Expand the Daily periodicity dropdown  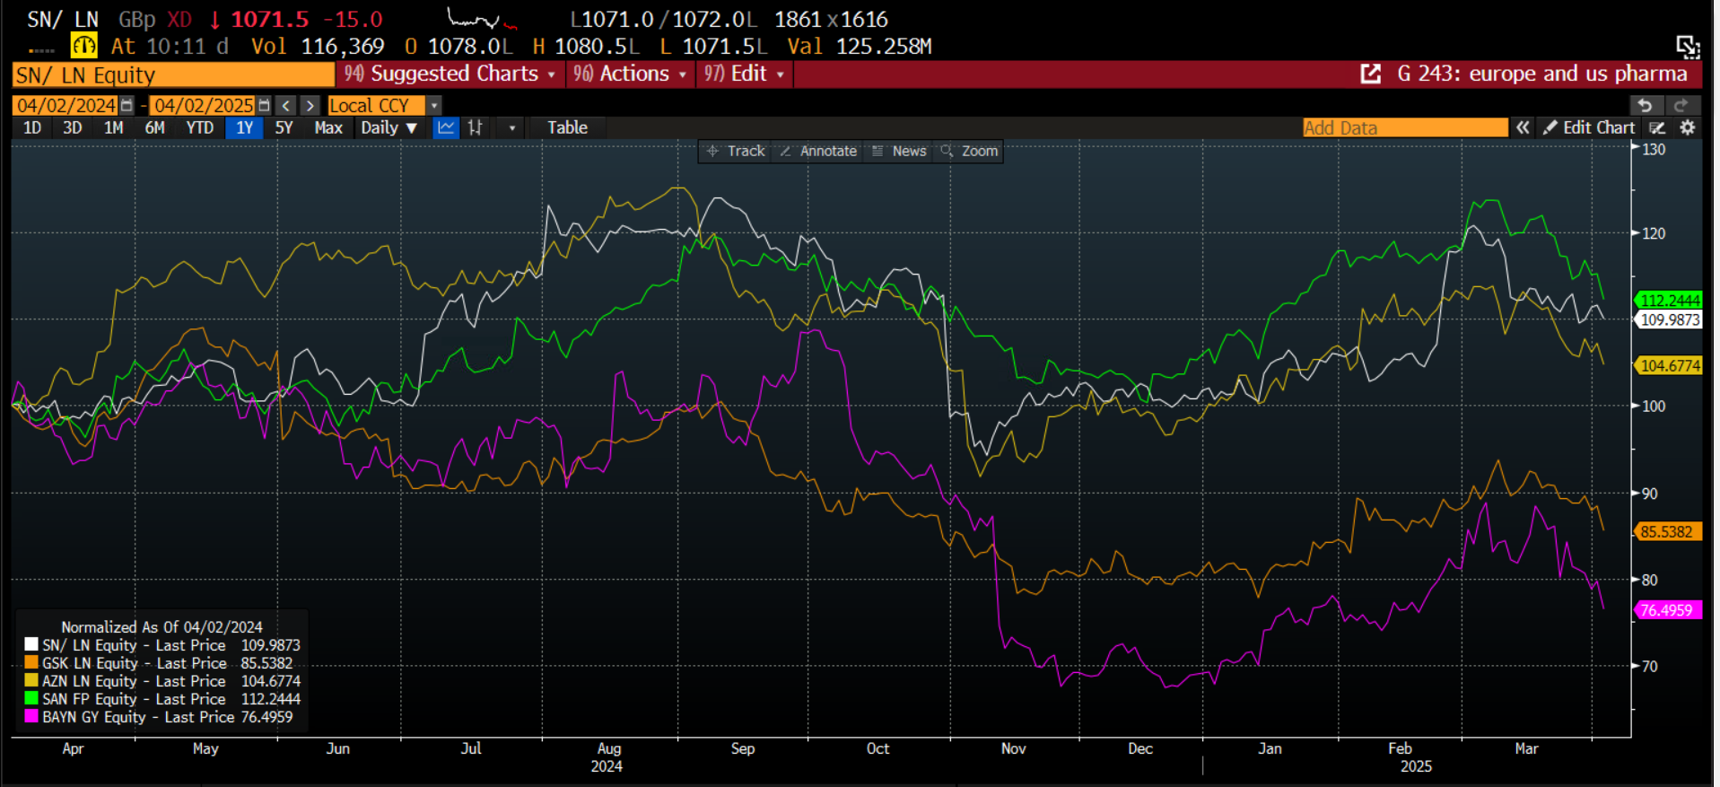click(x=389, y=128)
